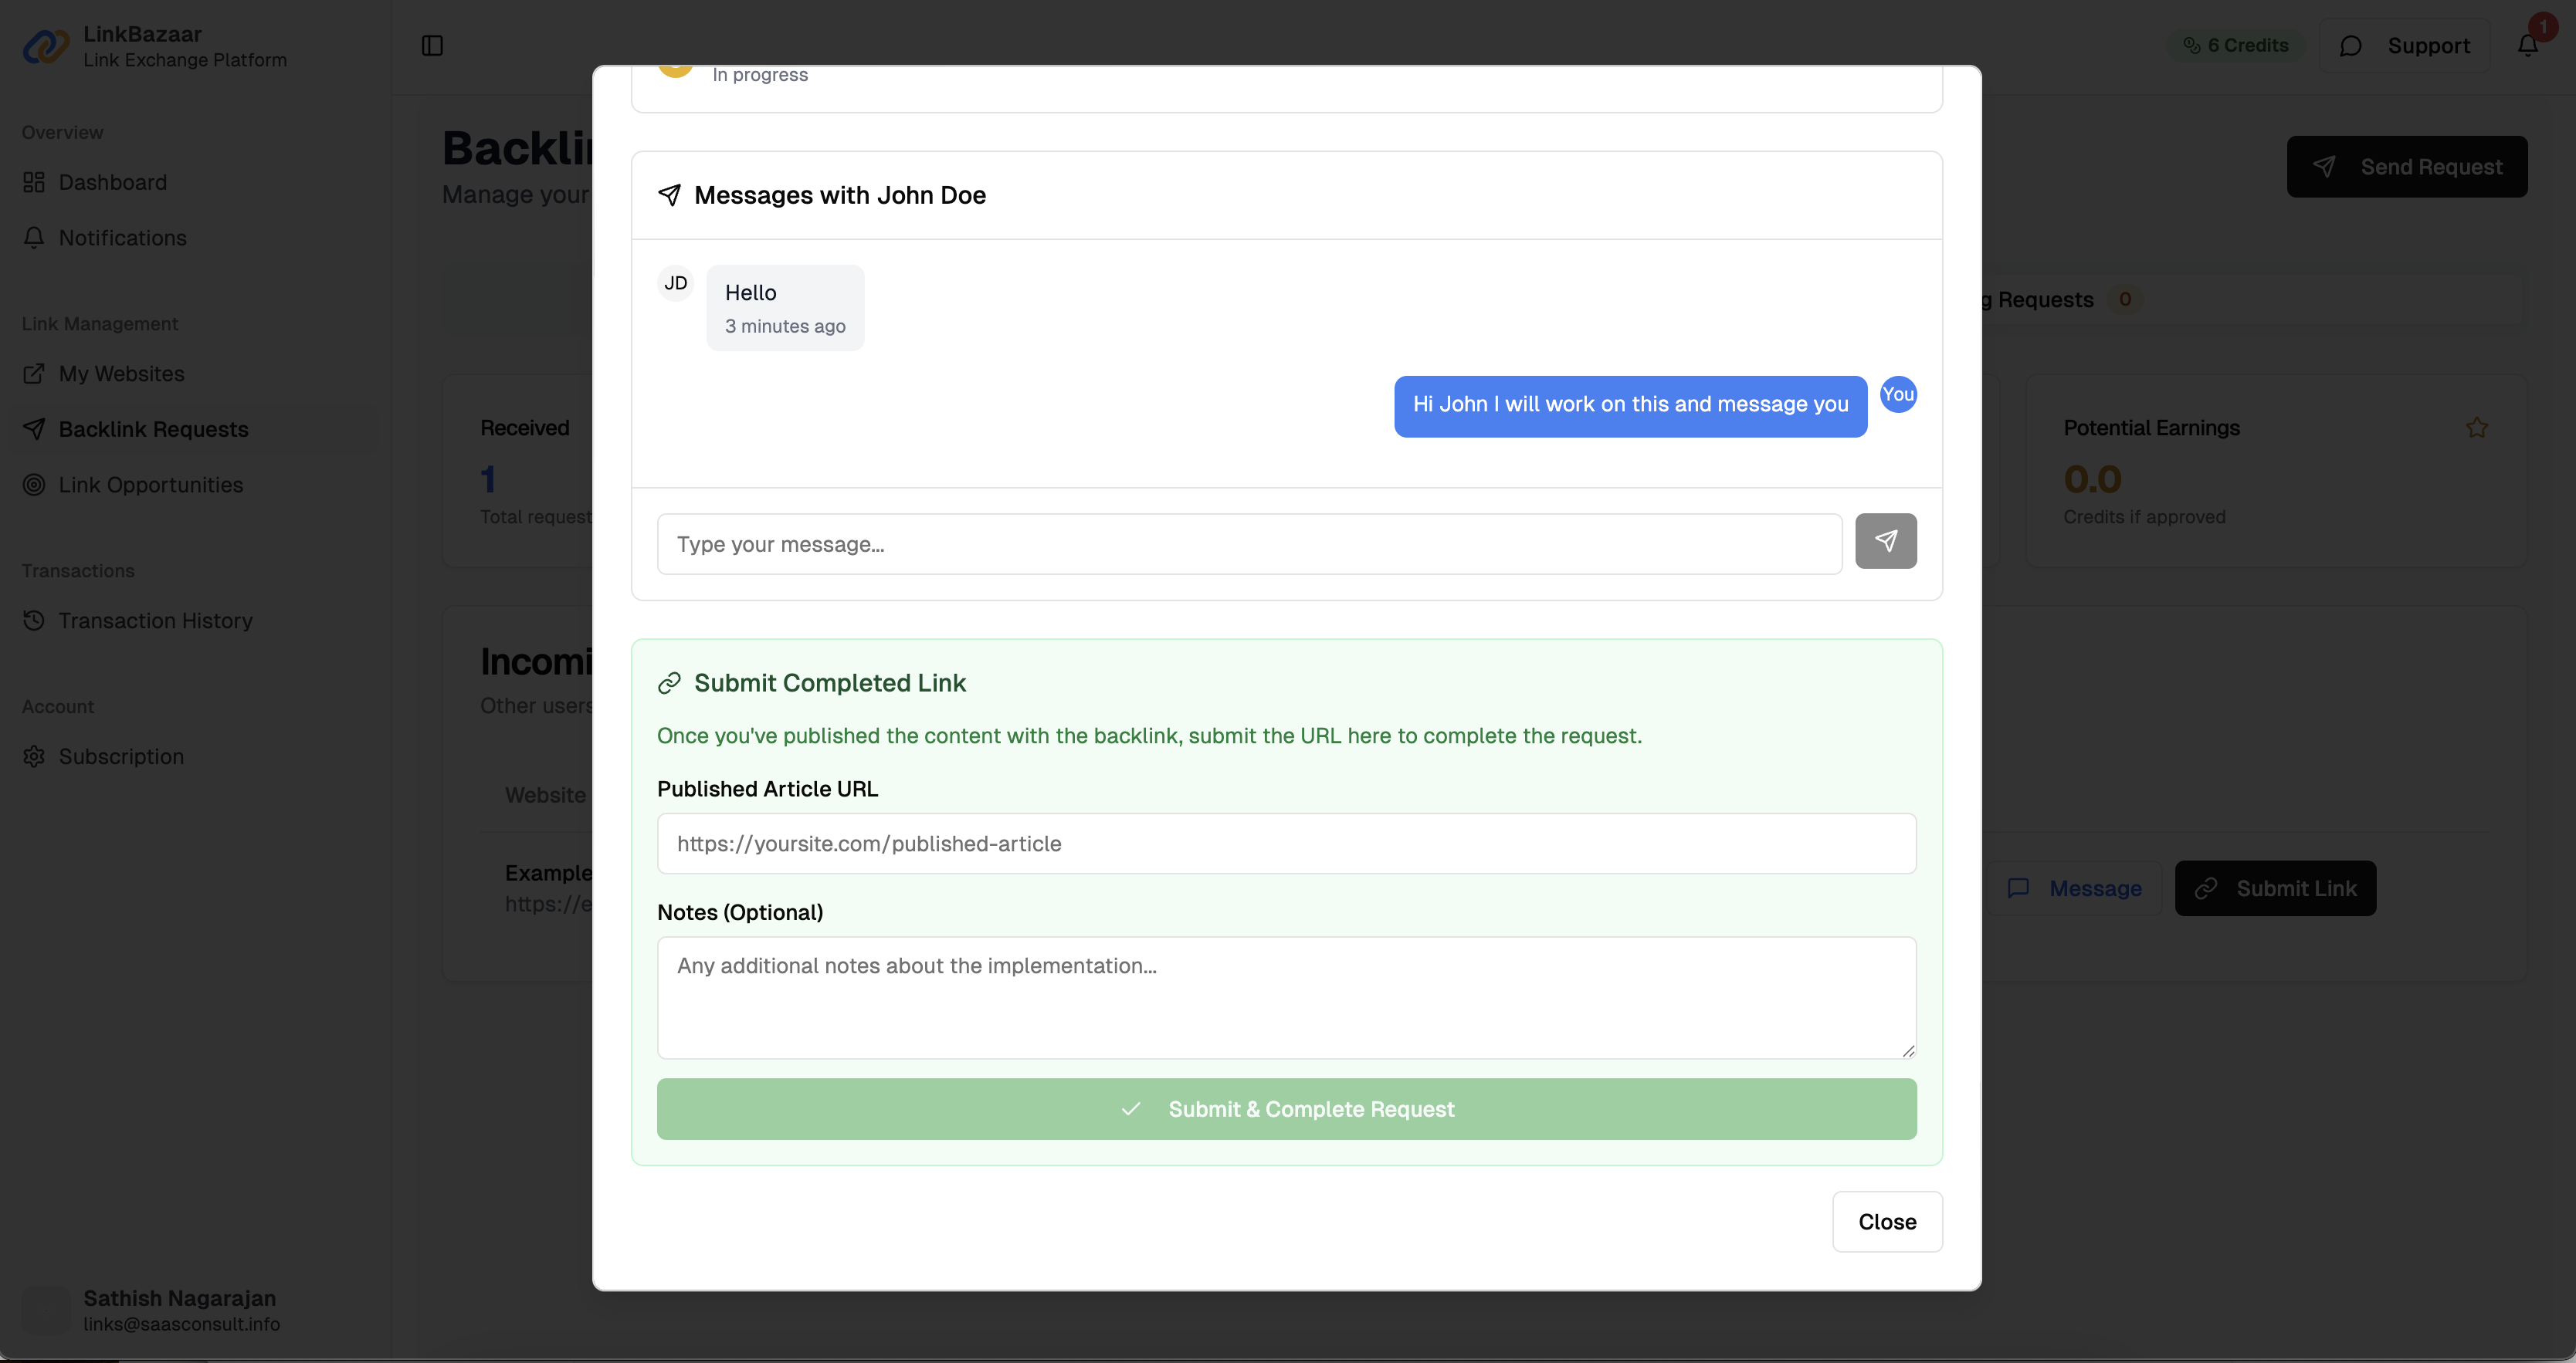
Task: Click the Published Article URL field
Action: point(1286,844)
